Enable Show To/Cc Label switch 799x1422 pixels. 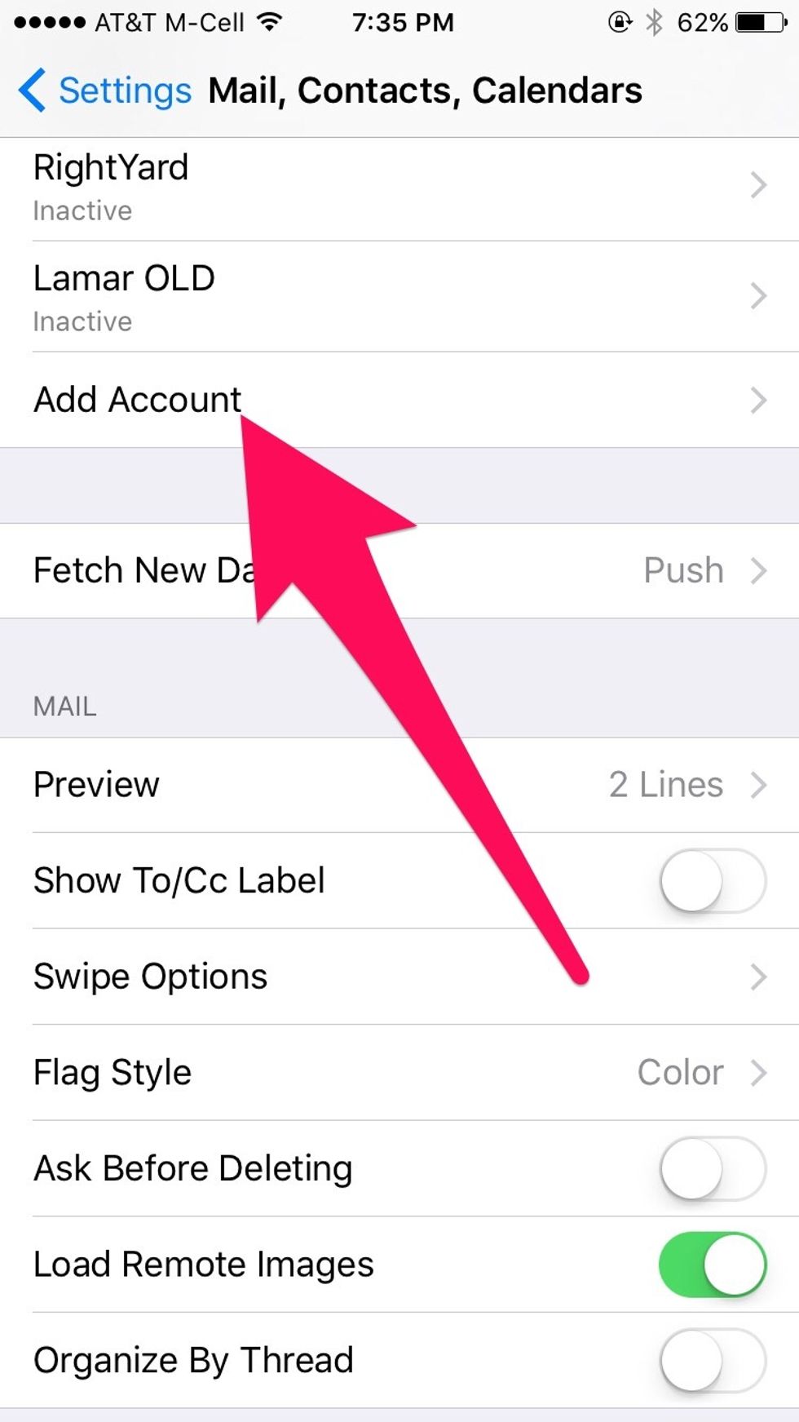[713, 881]
